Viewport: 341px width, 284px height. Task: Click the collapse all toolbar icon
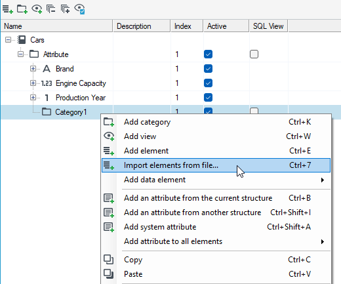tap(50, 9)
